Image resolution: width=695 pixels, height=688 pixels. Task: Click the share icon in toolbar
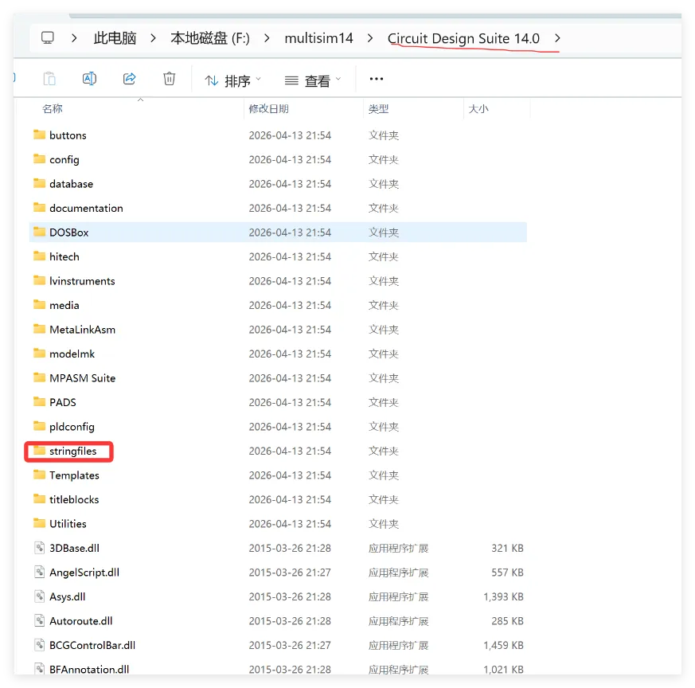click(x=129, y=79)
